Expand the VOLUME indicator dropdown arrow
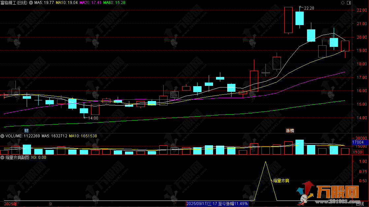The image size is (369, 207). 2,136
